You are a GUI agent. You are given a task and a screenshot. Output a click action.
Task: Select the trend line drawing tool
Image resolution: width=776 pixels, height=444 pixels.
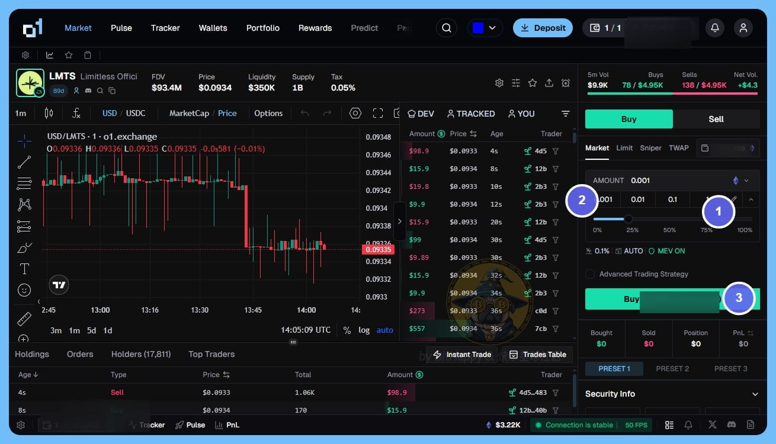(x=24, y=162)
